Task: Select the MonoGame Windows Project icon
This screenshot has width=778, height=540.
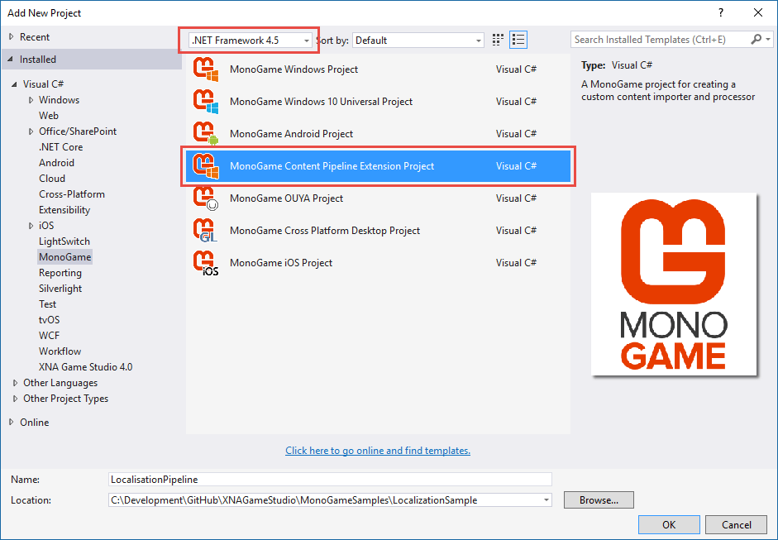Action: click(x=206, y=69)
